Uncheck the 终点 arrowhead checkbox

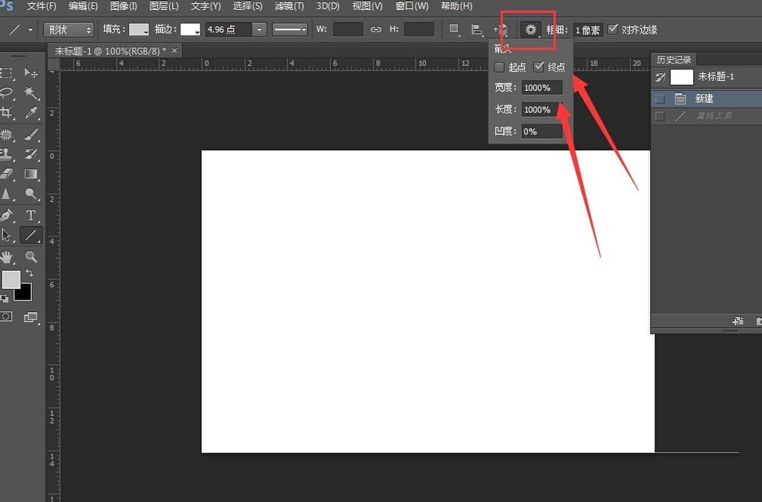pyautogui.click(x=539, y=66)
